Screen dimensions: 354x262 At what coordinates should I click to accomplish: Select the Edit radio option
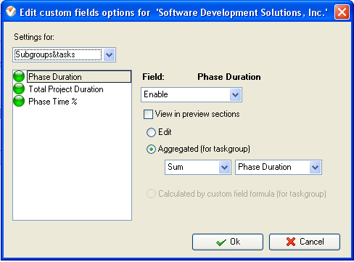pos(151,132)
